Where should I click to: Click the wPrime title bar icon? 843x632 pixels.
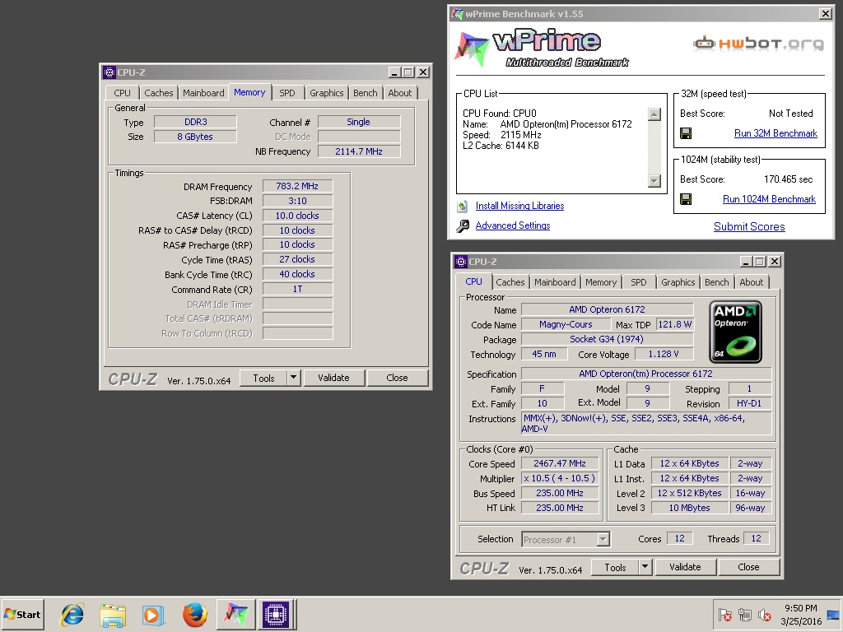point(458,14)
